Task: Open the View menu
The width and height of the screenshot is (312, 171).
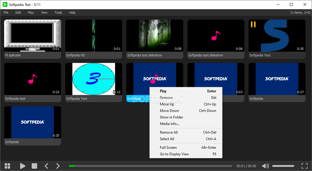Action: pos(44,12)
